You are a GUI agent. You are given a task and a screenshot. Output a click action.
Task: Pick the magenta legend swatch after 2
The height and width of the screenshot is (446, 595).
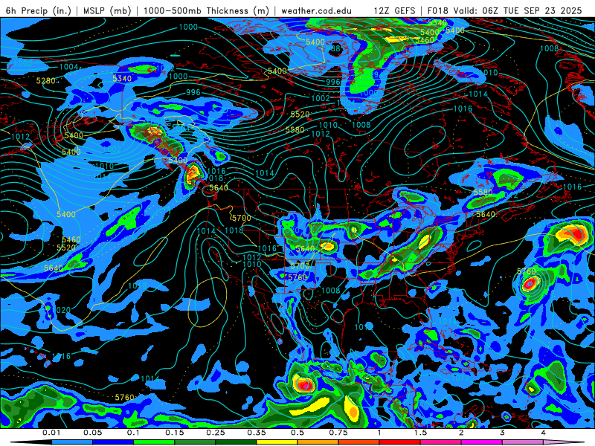tap(482, 442)
